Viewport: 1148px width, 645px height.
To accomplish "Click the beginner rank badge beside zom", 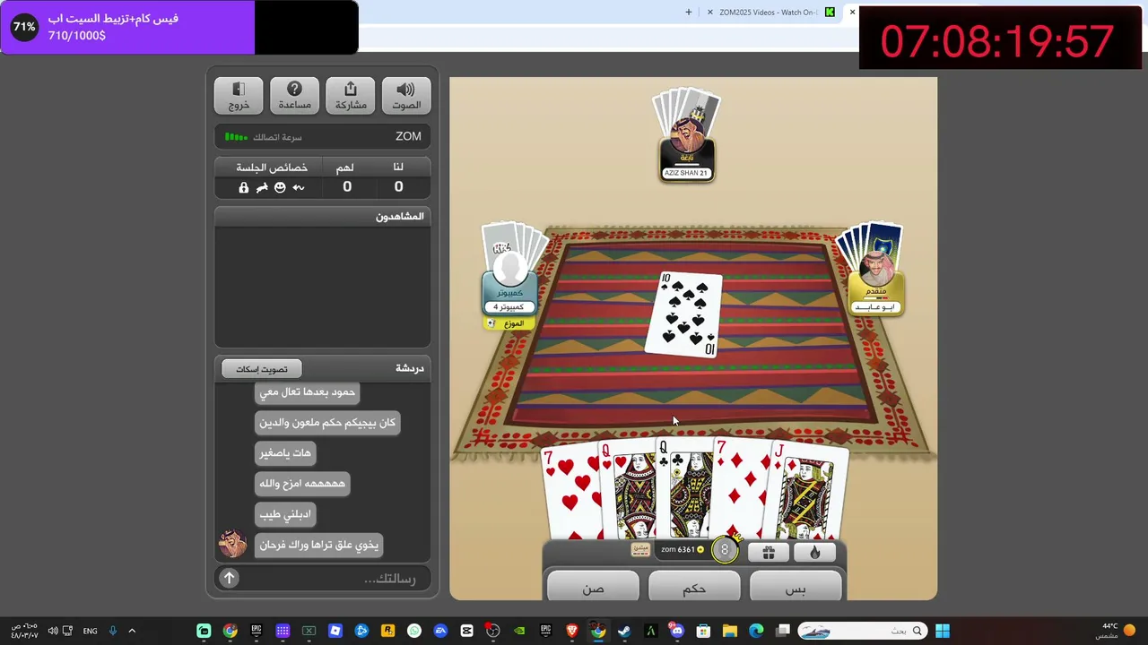I will tap(640, 549).
